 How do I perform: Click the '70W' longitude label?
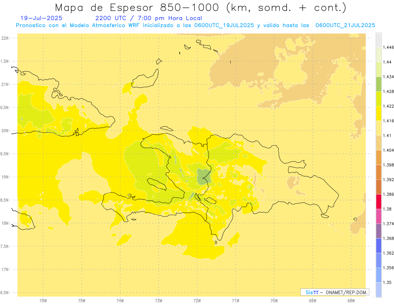coord(274,300)
